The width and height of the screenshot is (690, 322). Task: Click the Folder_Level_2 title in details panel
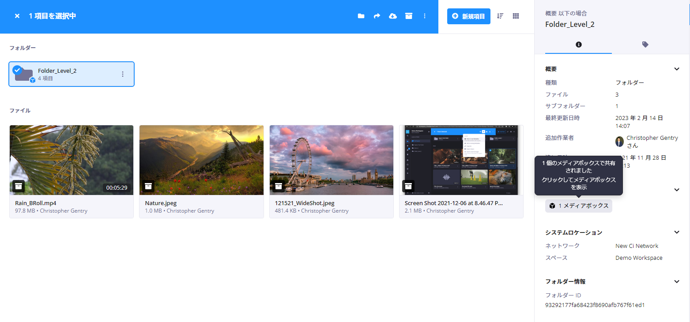tap(570, 24)
